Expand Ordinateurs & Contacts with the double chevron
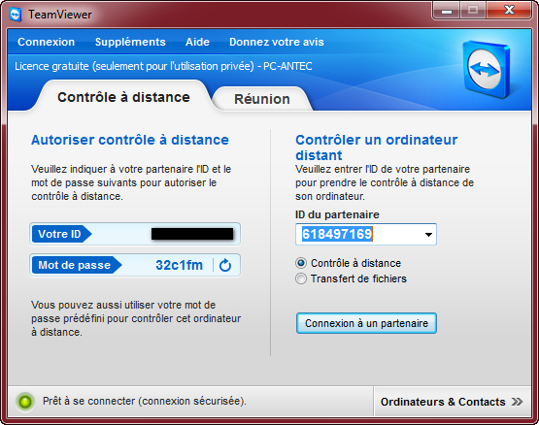This screenshot has width=539, height=425. 517,402
